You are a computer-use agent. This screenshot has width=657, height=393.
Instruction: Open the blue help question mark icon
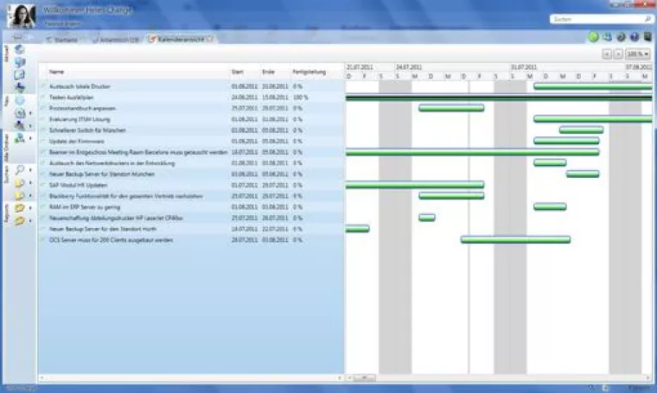634,37
